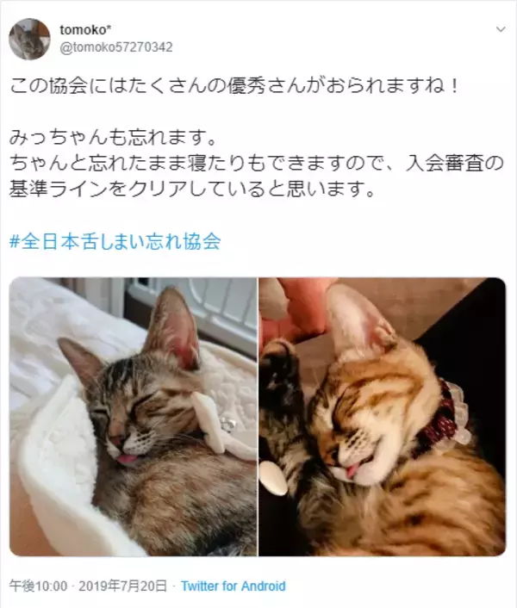Open the 午後10:00 tweet timestamp
This screenshot has width=517, height=608.
(x=38, y=586)
